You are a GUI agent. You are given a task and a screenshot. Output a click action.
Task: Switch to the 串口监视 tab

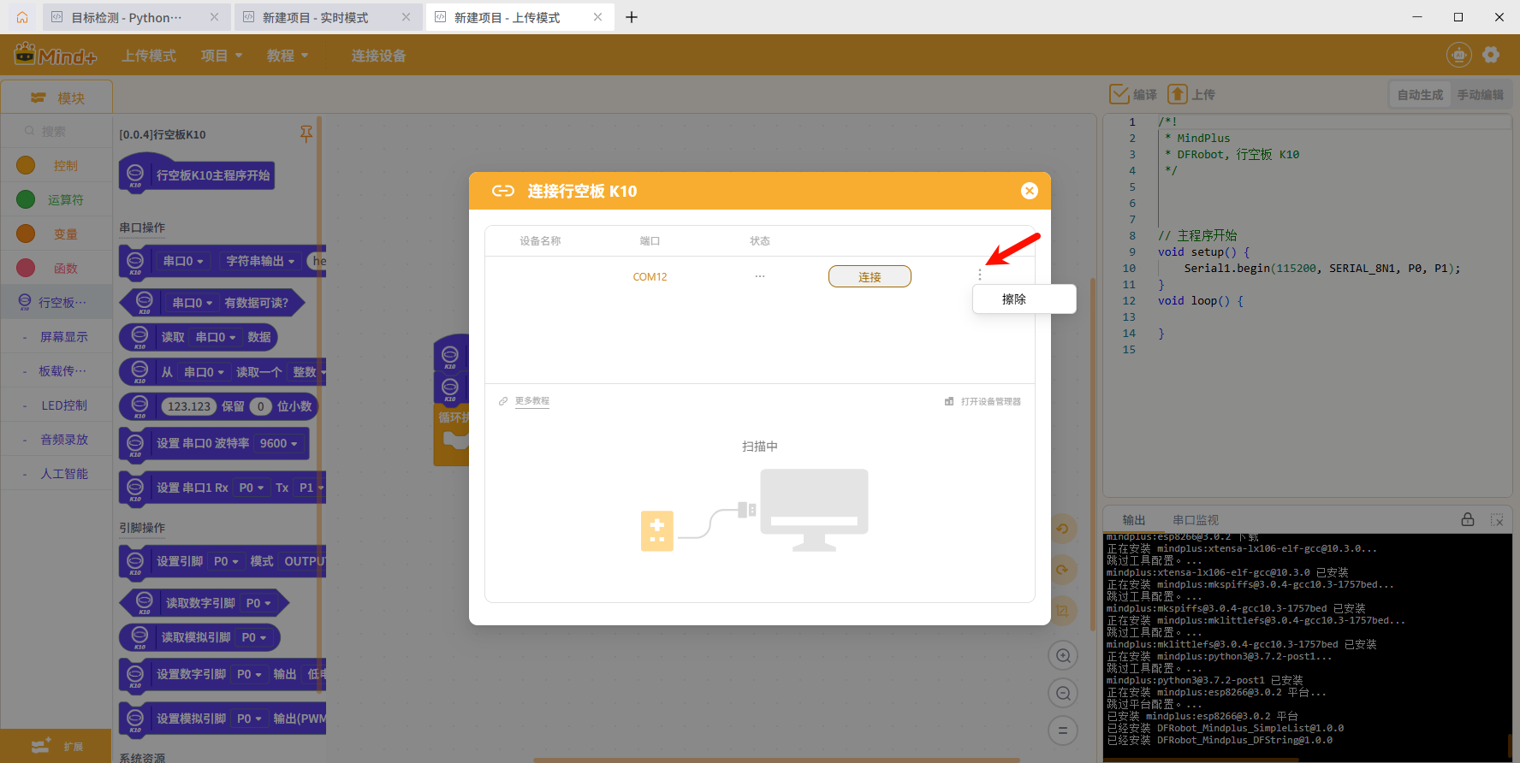coord(1195,520)
